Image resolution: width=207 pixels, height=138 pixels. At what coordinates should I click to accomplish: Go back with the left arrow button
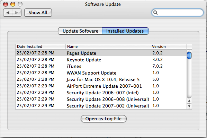tap(8, 13)
